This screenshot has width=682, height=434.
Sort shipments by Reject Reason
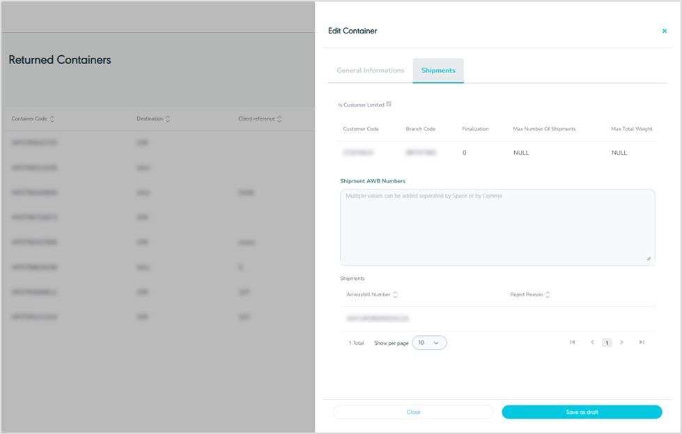548,295
